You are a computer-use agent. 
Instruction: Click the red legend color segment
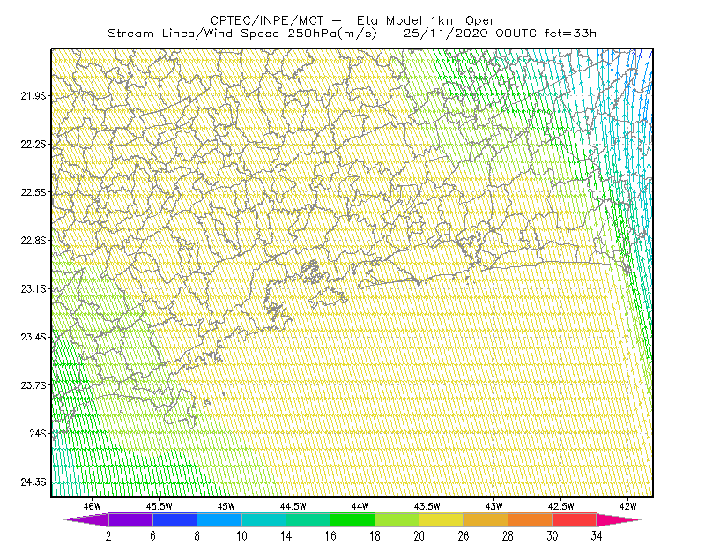[575, 519]
